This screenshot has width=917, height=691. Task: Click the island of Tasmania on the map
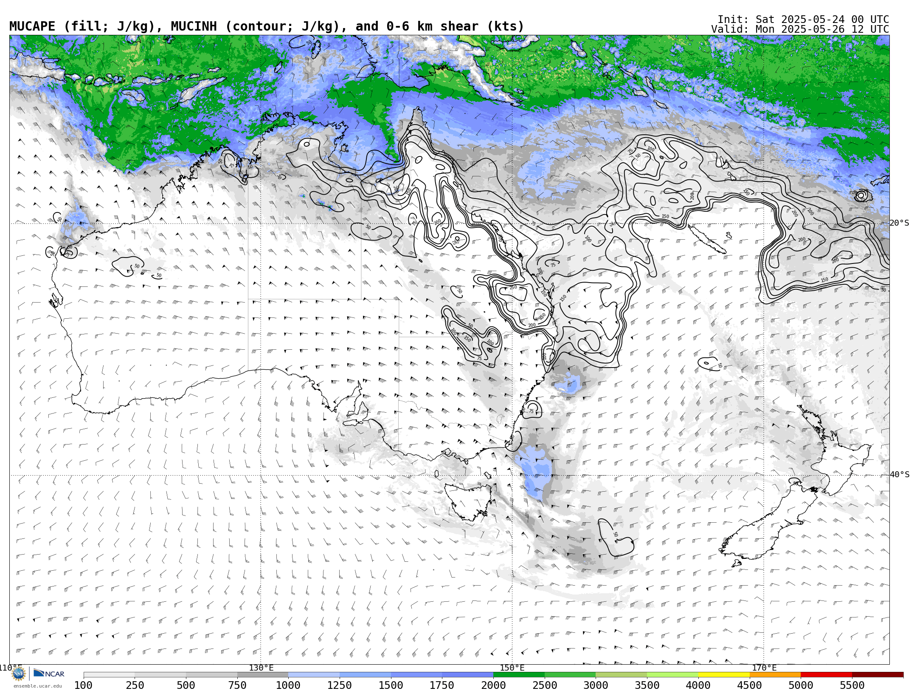468,501
